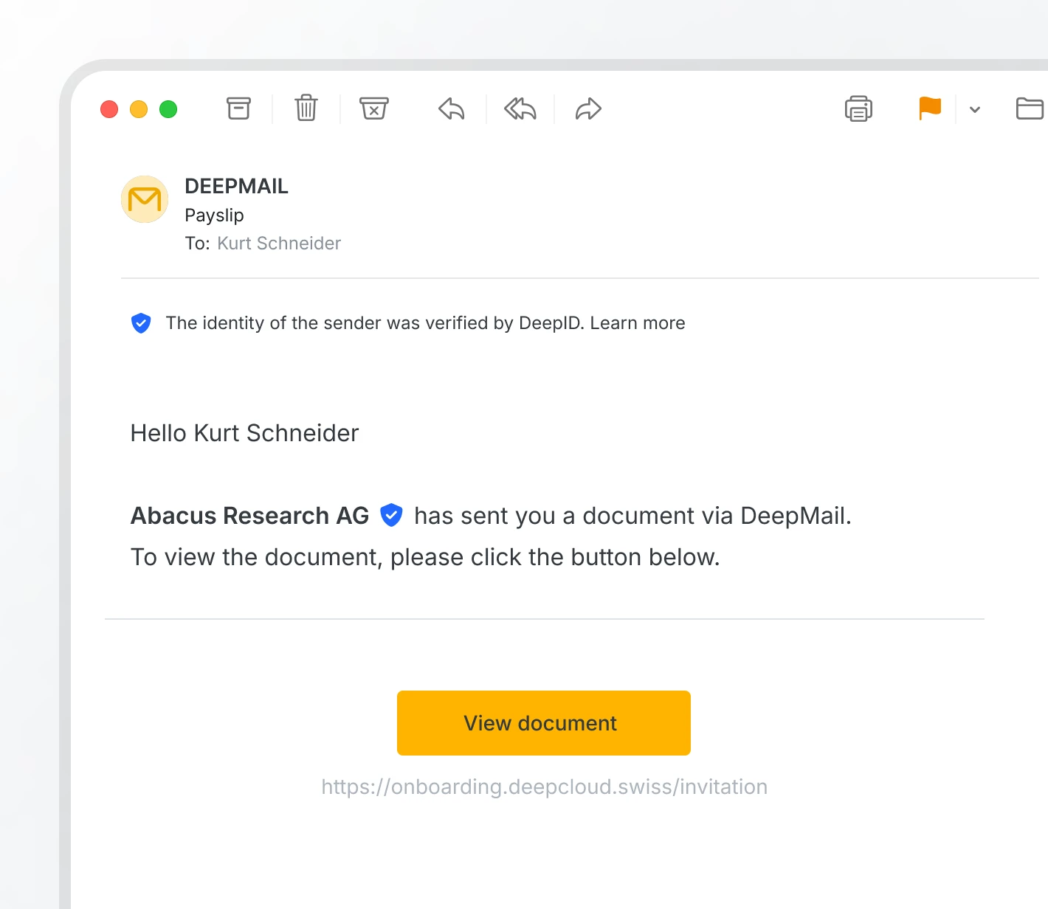Reply to the DEEPMAIL sender
Screen dimensions: 1048x909
tap(452, 109)
